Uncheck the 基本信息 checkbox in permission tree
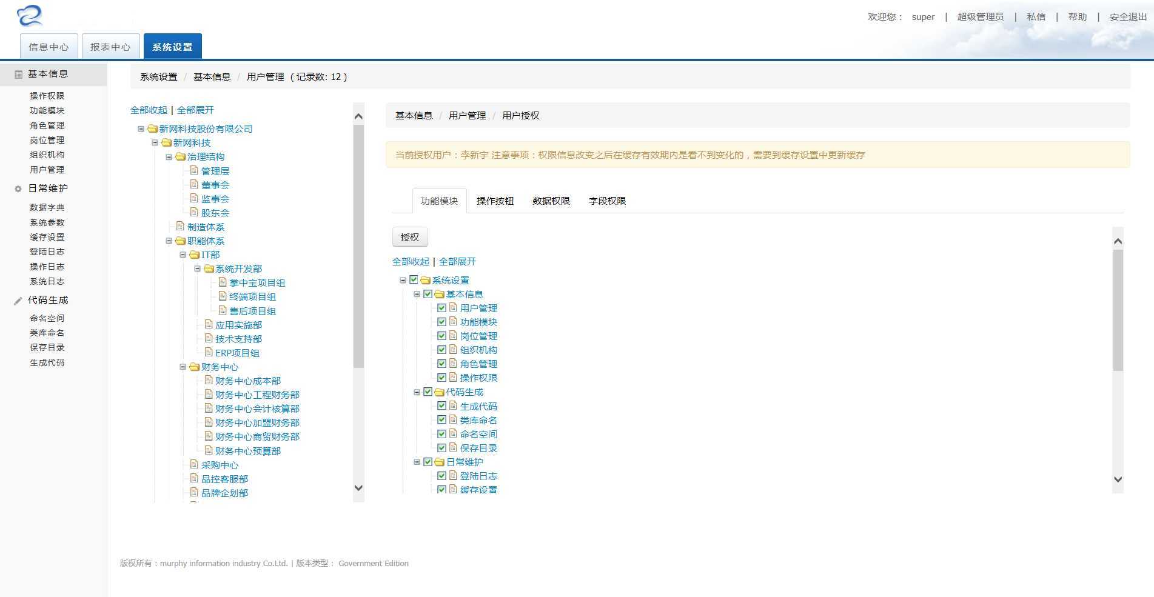Screen dimensions: 1154x597 (428, 294)
